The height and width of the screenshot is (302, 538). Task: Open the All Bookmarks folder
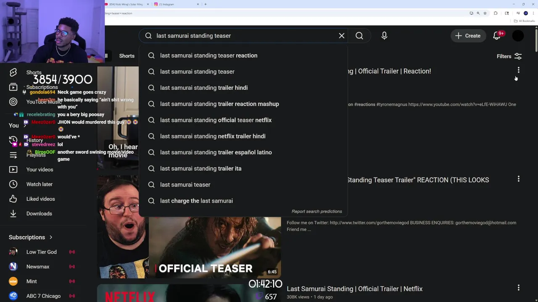[x=525, y=21]
